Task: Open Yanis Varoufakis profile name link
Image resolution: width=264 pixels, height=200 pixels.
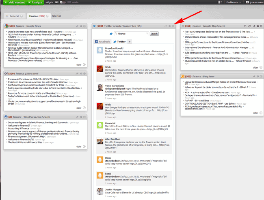Action: coord(115,86)
